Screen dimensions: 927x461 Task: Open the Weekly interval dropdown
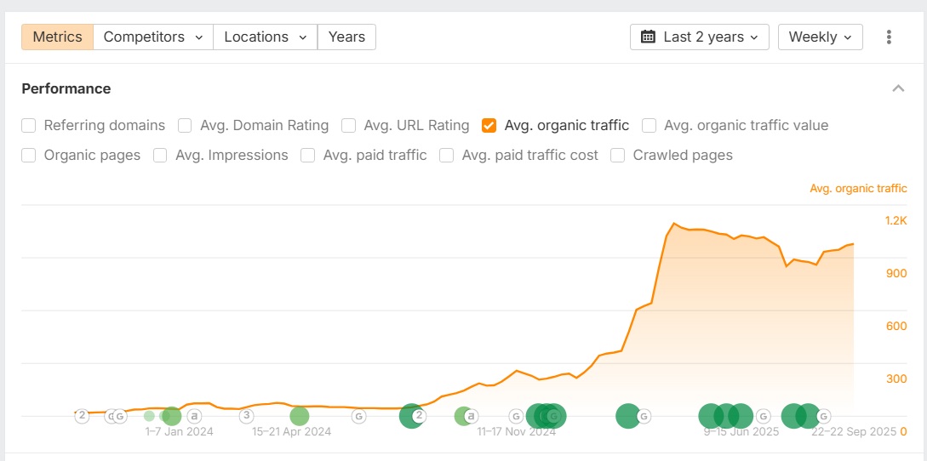coord(820,37)
